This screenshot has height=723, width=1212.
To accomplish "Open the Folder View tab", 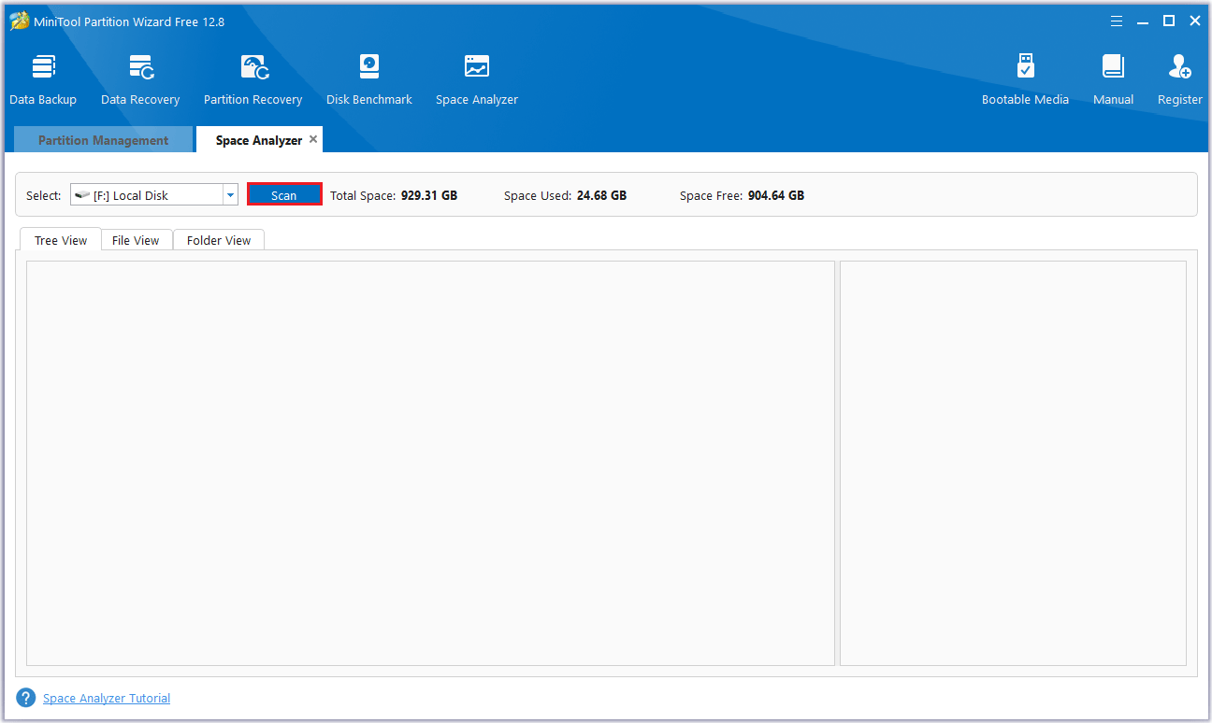I will coord(219,240).
